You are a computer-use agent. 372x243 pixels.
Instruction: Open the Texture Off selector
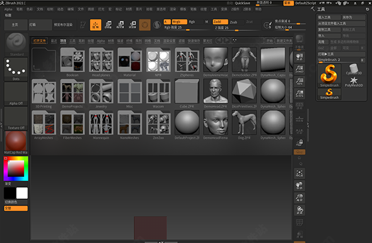[x=16, y=118]
